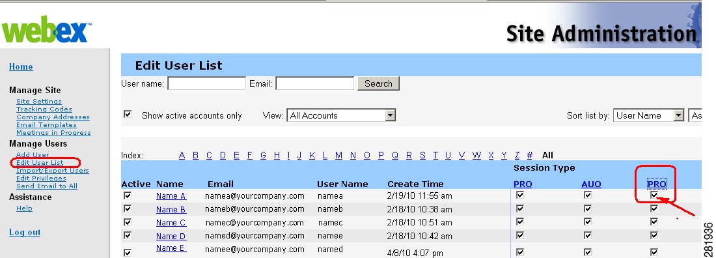
Task: Filter index by letter D
Action: coord(223,156)
